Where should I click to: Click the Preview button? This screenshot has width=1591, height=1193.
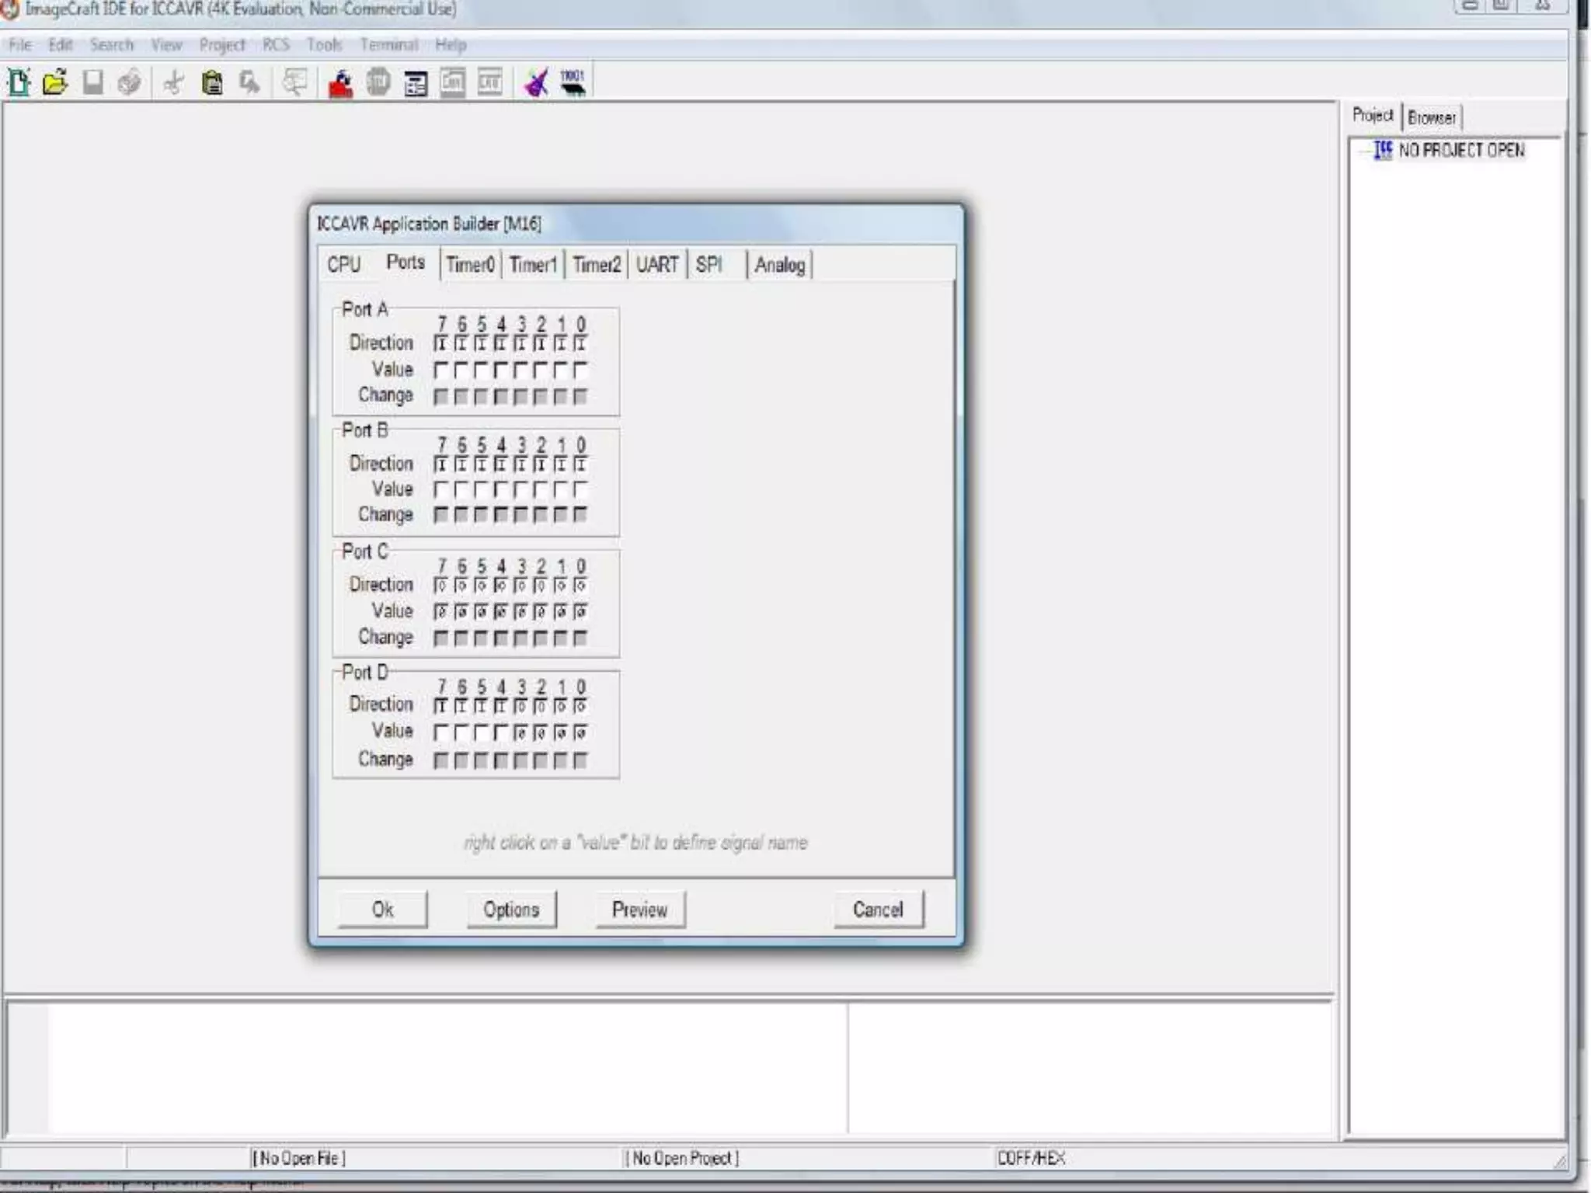click(x=640, y=910)
